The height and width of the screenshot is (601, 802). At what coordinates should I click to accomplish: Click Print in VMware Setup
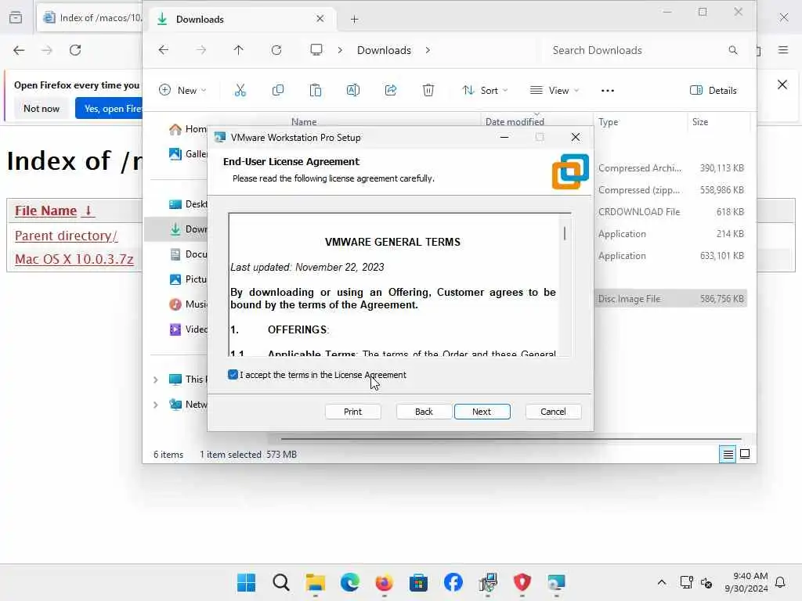point(353,412)
